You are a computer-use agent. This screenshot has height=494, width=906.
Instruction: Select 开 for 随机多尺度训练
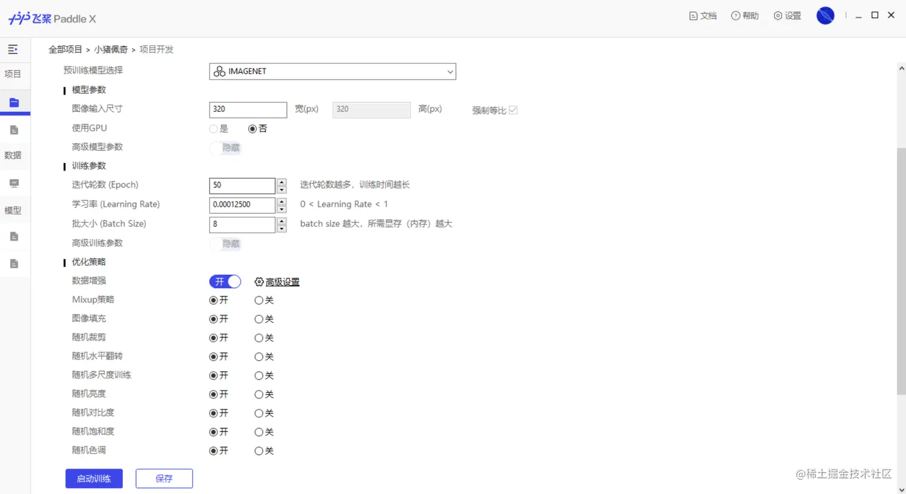[x=213, y=375]
